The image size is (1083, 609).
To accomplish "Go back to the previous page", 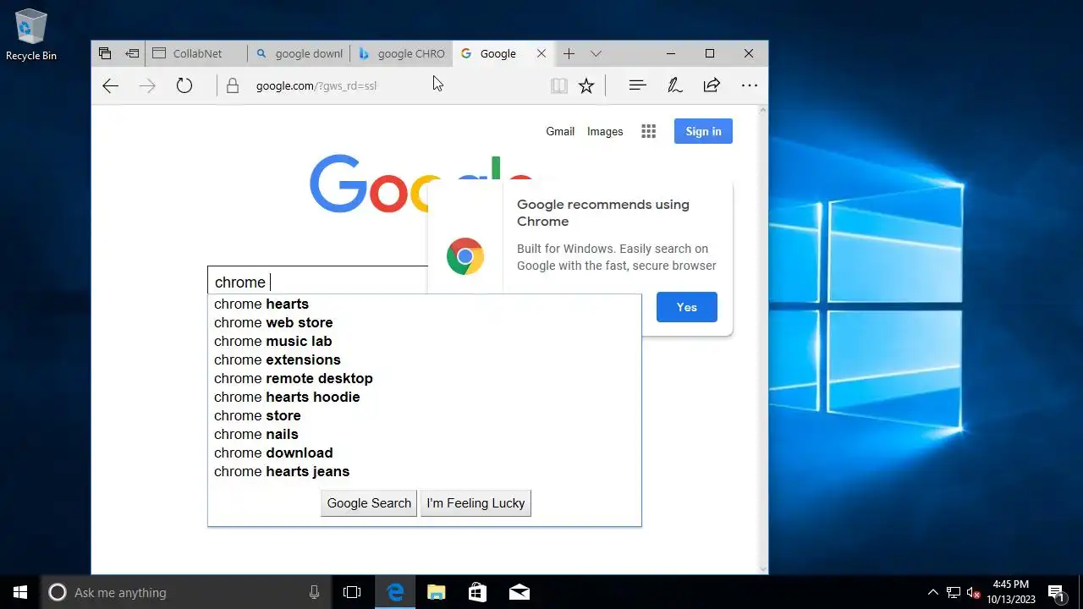I will click(110, 85).
